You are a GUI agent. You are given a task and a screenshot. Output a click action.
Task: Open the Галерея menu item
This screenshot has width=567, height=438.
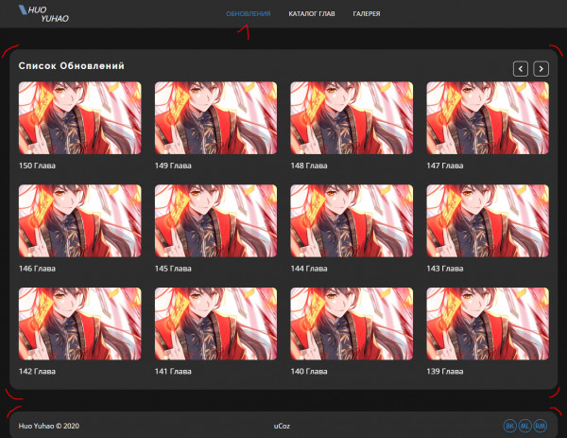coord(367,14)
